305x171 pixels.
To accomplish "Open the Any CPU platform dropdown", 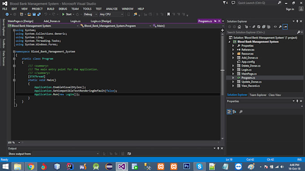I will [111, 14].
